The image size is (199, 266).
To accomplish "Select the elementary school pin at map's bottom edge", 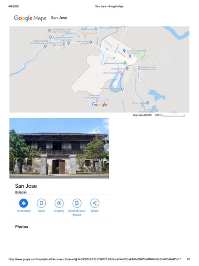I will 157,110.
